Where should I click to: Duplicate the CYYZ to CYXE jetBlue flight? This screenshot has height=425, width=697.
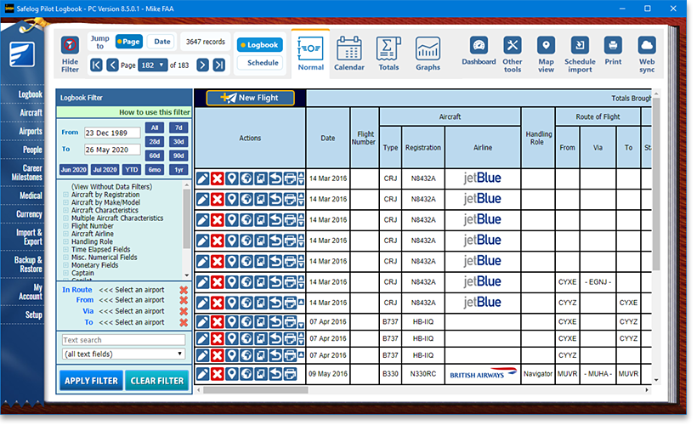pos(260,303)
